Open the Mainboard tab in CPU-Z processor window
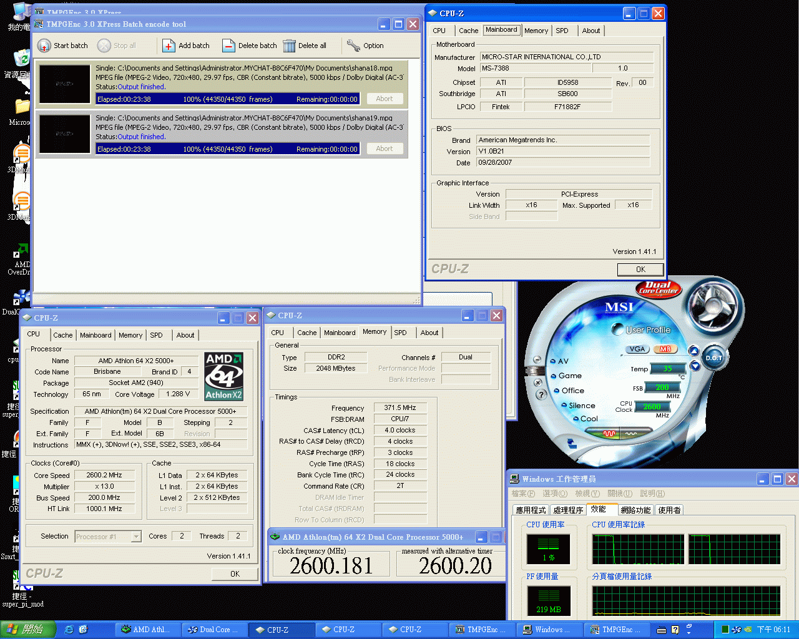This screenshot has width=799, height=639. tap(96, 335)
